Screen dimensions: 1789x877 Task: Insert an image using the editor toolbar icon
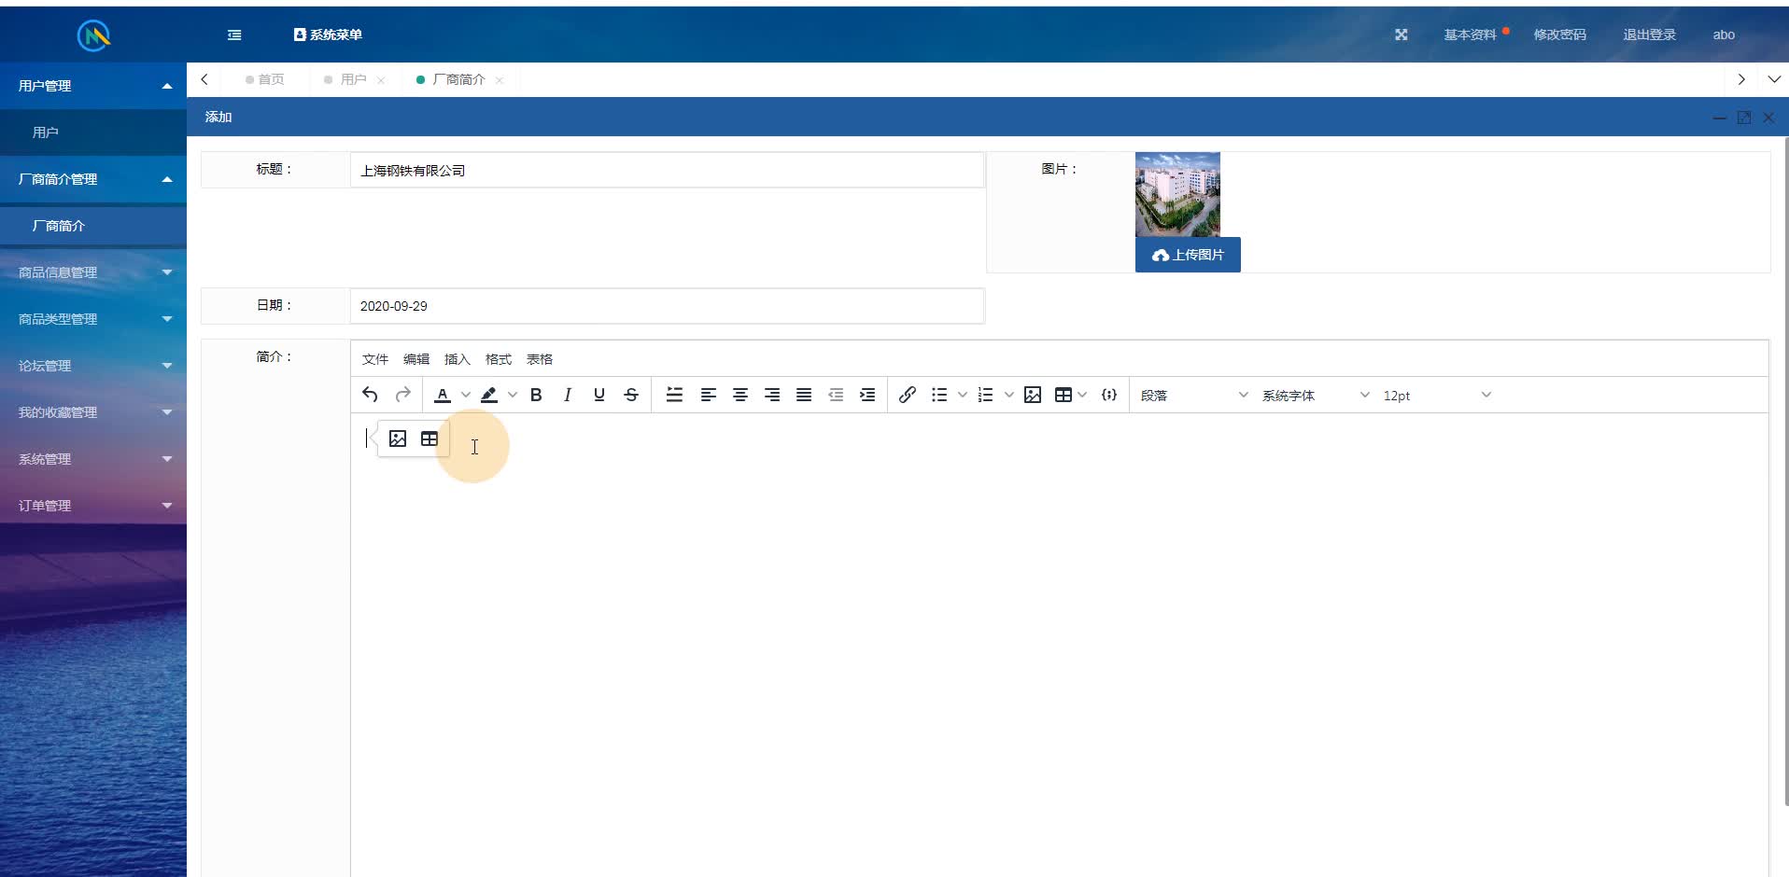[x=1032, y=395]
